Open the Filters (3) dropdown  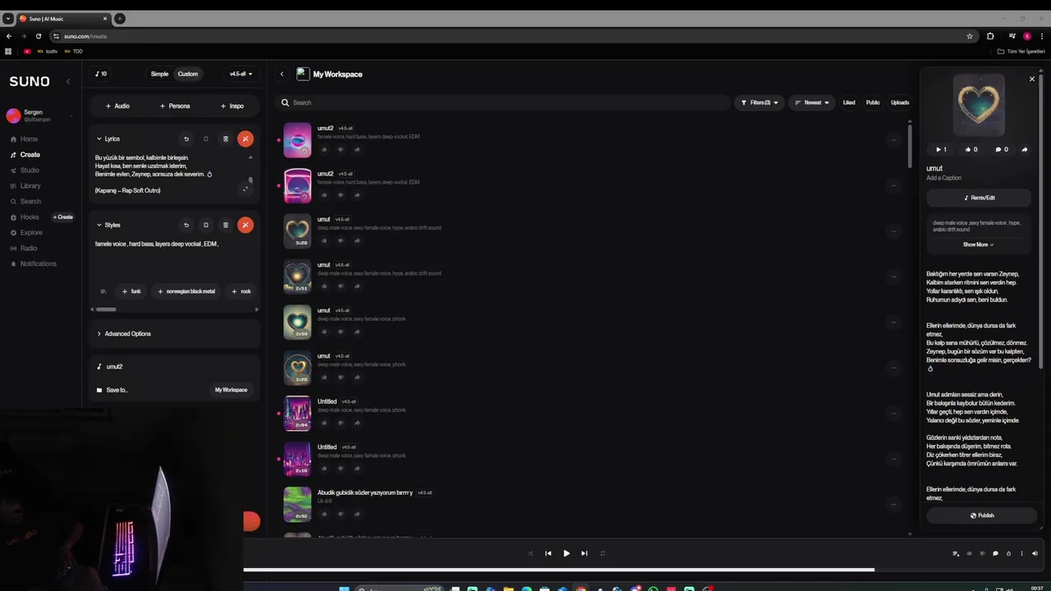759,103
